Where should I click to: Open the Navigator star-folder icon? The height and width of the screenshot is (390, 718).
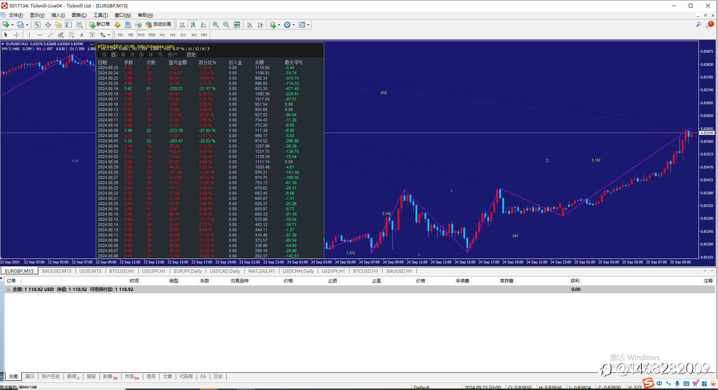click(x=58, y=25)
